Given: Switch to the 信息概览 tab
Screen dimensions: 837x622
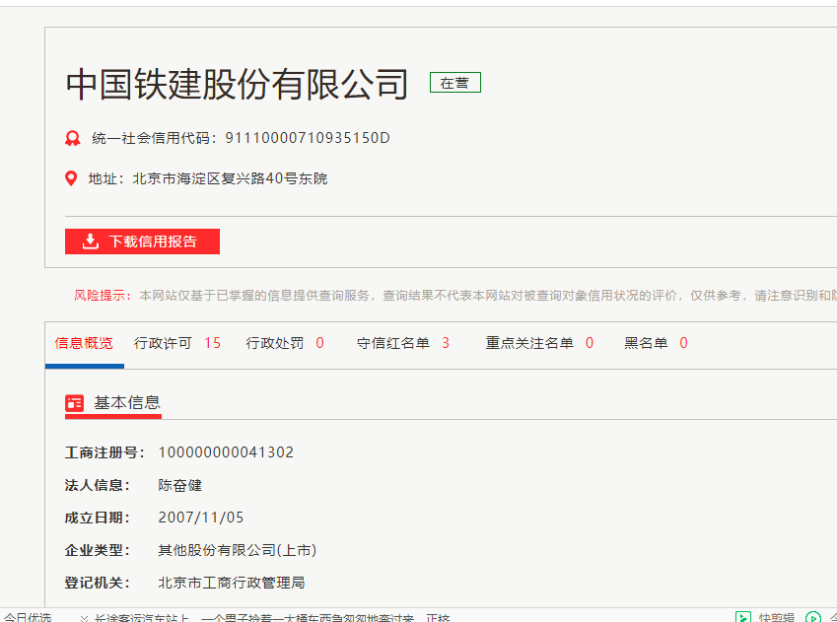Looking at the screenshot, I should [x=84, y=343].
